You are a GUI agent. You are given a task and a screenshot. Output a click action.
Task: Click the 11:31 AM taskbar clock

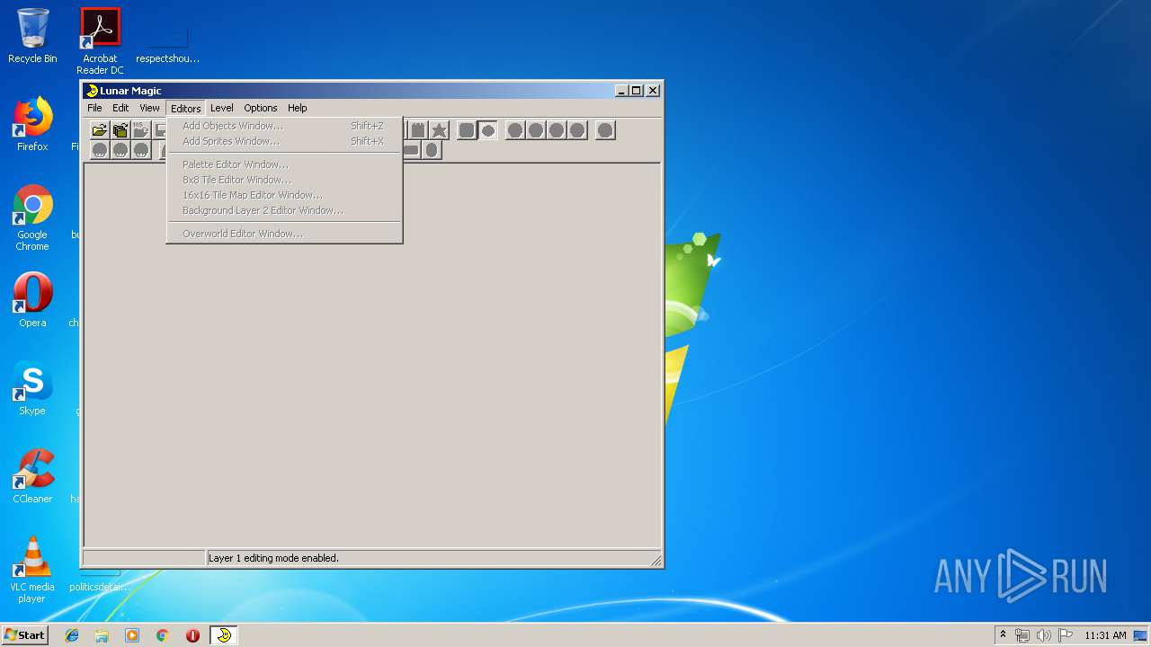pos(1105,635)
